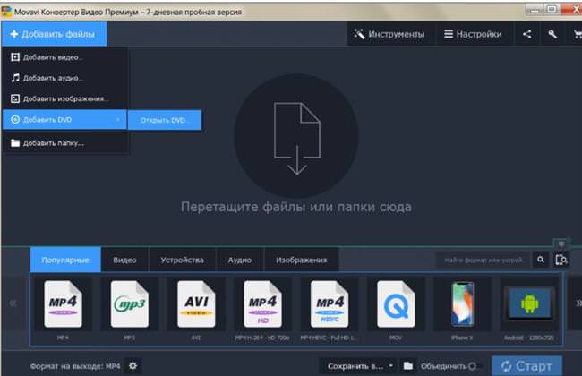
Task: Switch to the Устройства tab
Action: 182,260
